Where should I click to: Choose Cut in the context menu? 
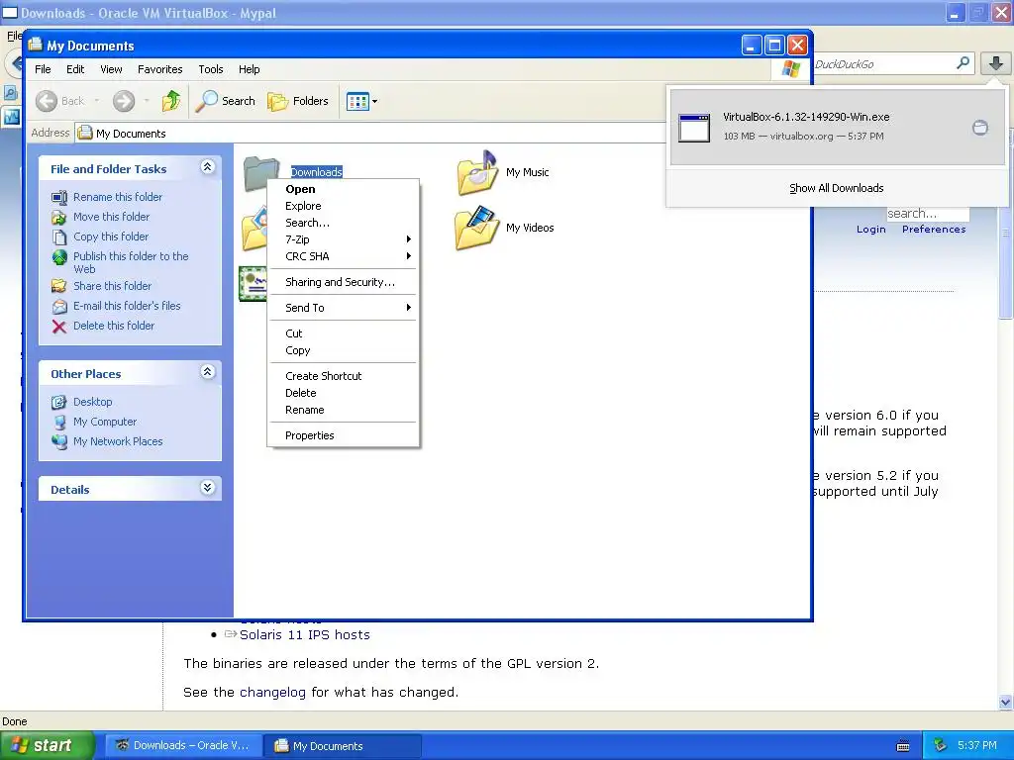click(344, 334)
